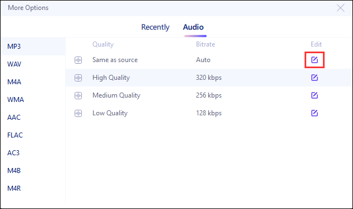This screenshot has width=353, height=209.
Task: Click the Quality column header
Action: (103, 44)
